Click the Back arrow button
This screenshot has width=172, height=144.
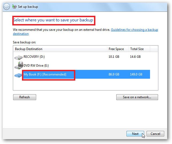click(x=6, y=7)
